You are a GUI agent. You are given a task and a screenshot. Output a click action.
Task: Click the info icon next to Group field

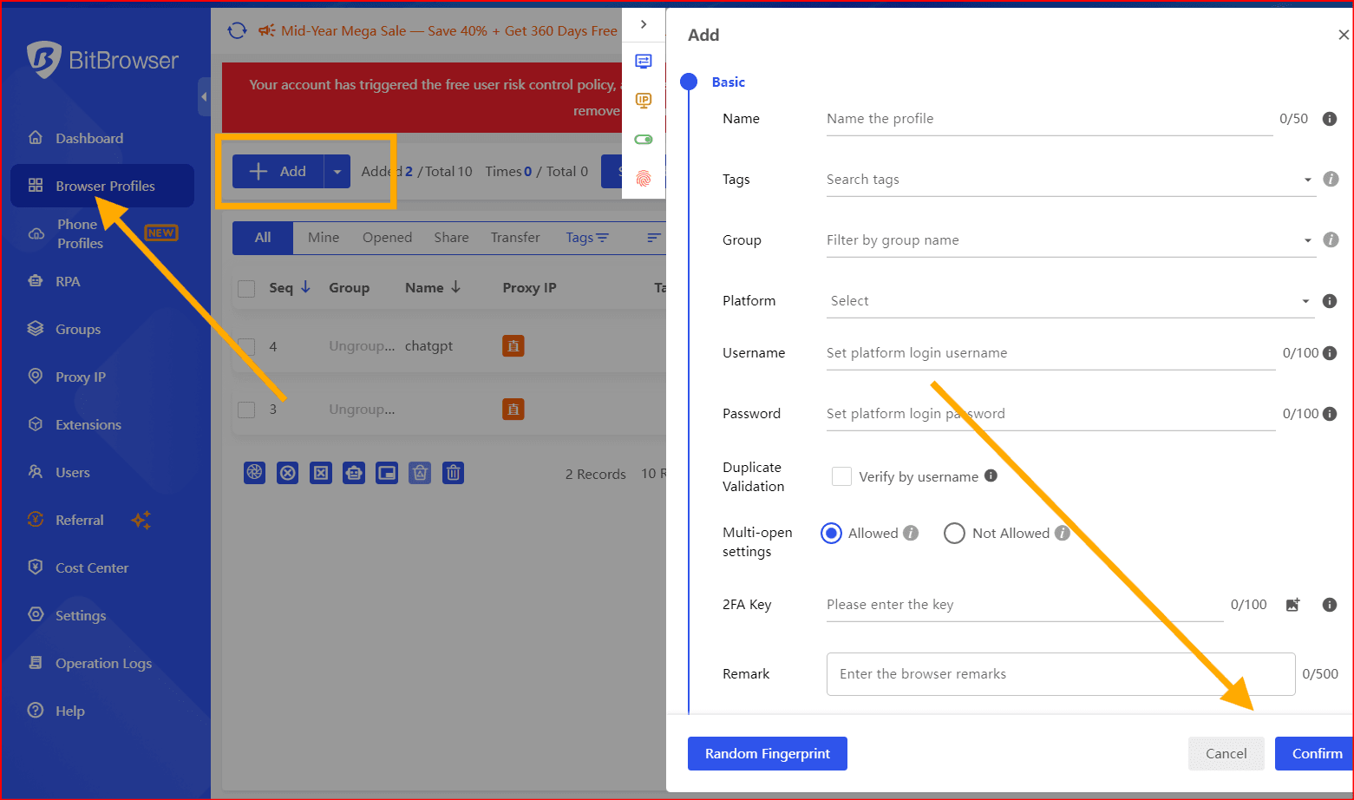tap(1331, 239)
